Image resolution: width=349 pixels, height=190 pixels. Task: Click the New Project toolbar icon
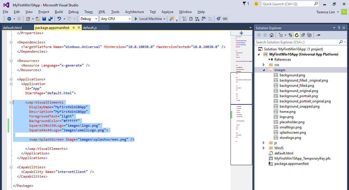(x=28, y=19)
